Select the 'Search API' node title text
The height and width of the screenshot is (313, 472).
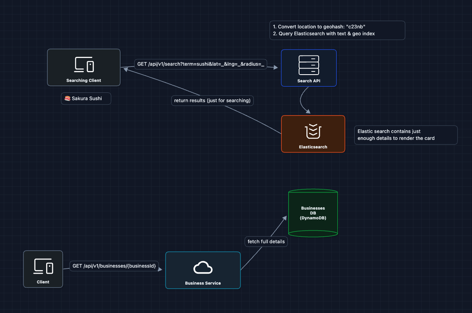pyautogui.click(x=308, y=81)
